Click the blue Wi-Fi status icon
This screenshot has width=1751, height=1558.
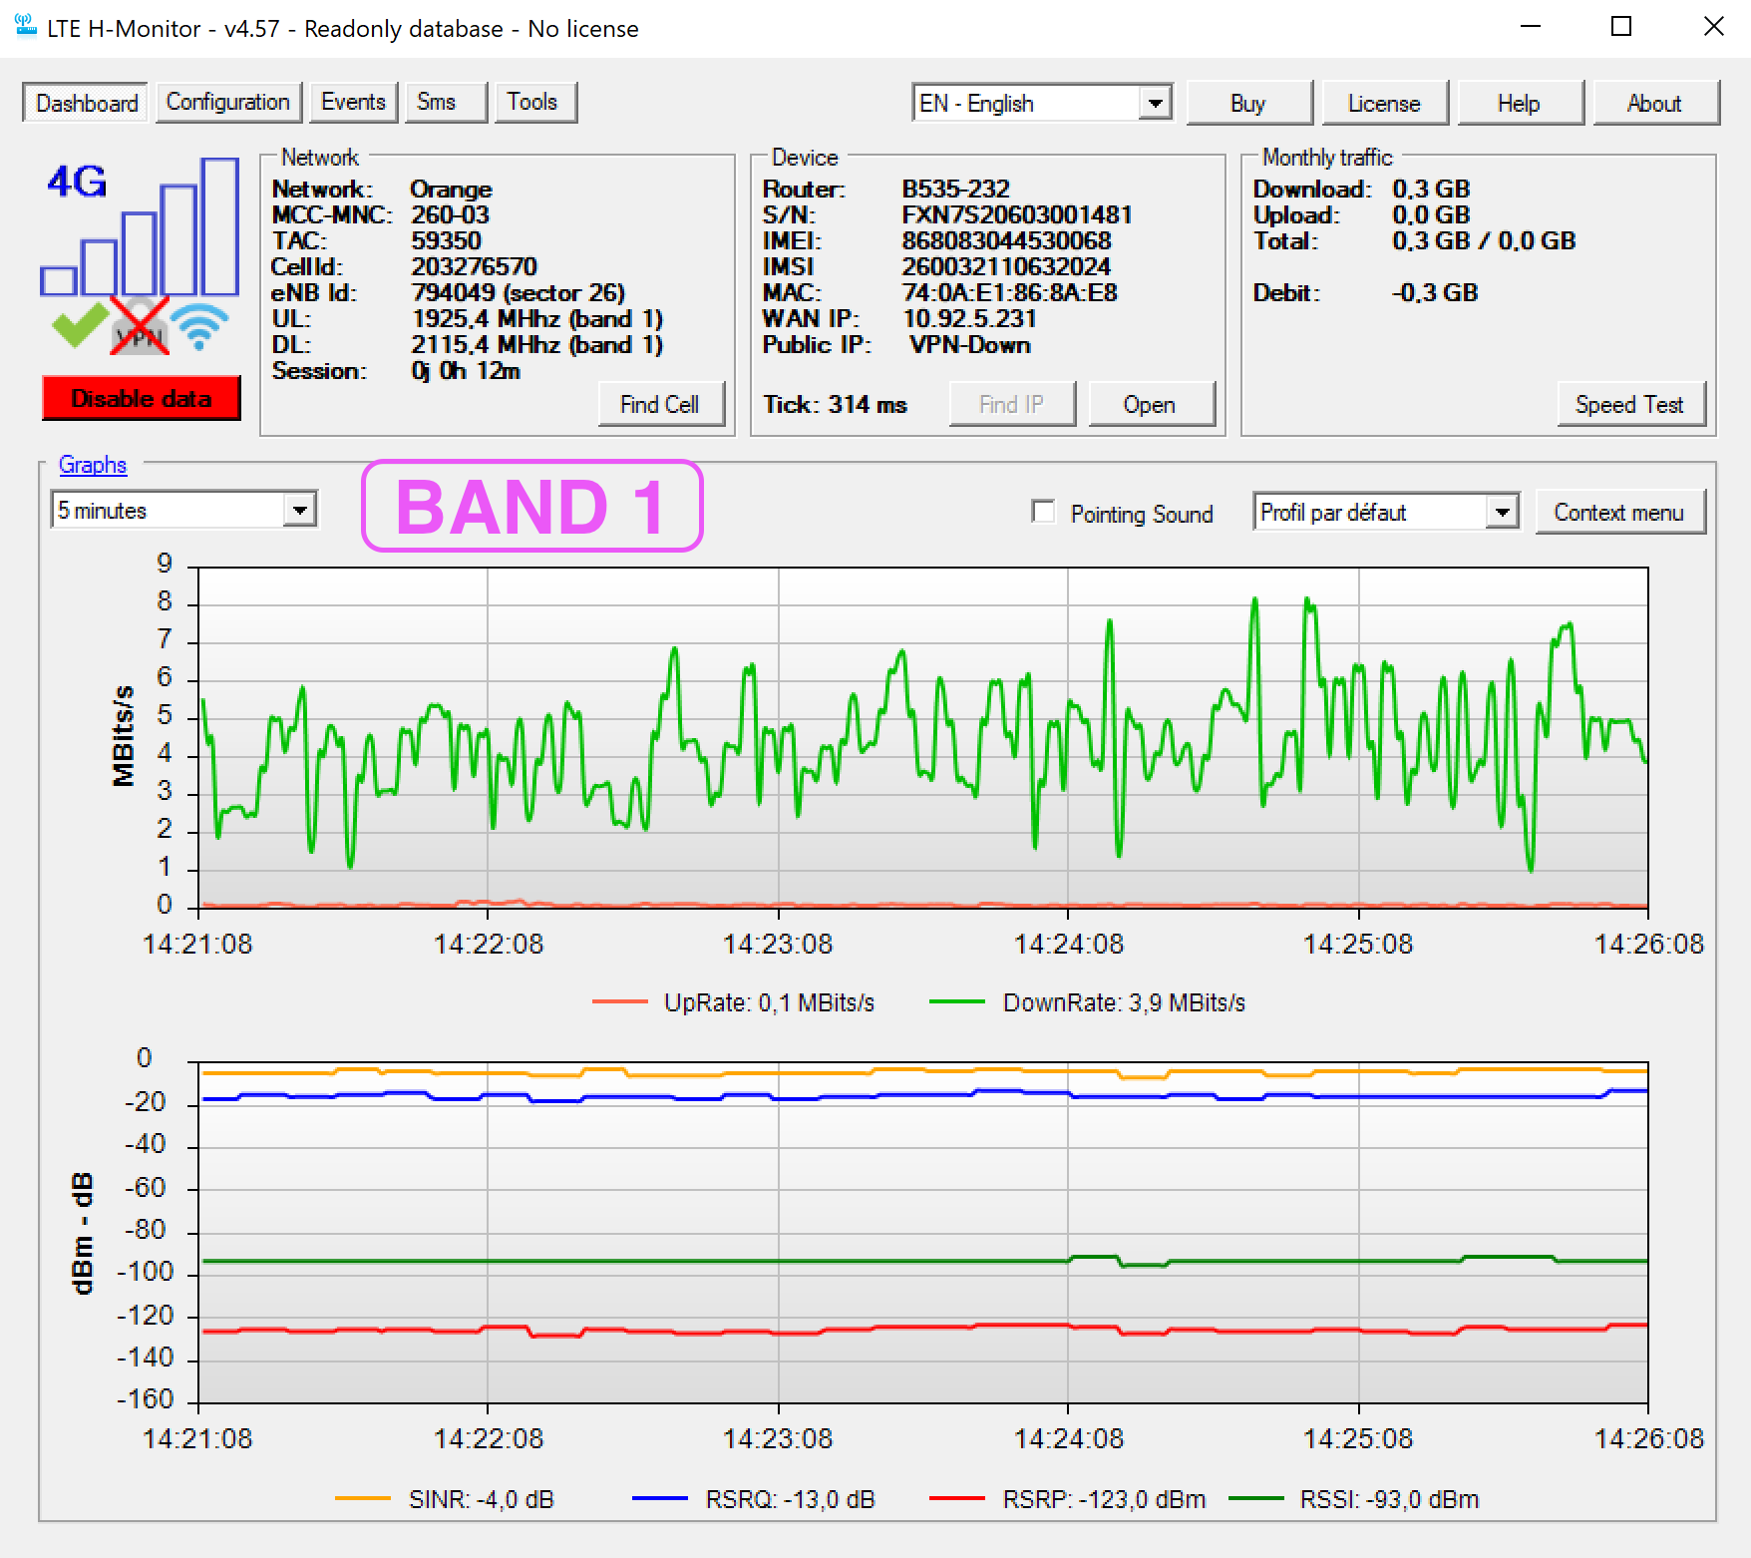click(199, 326)
